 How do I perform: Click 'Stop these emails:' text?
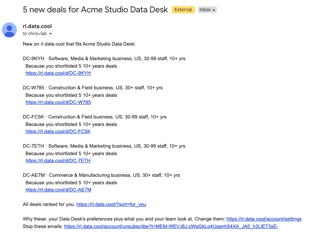coord(43,227)
